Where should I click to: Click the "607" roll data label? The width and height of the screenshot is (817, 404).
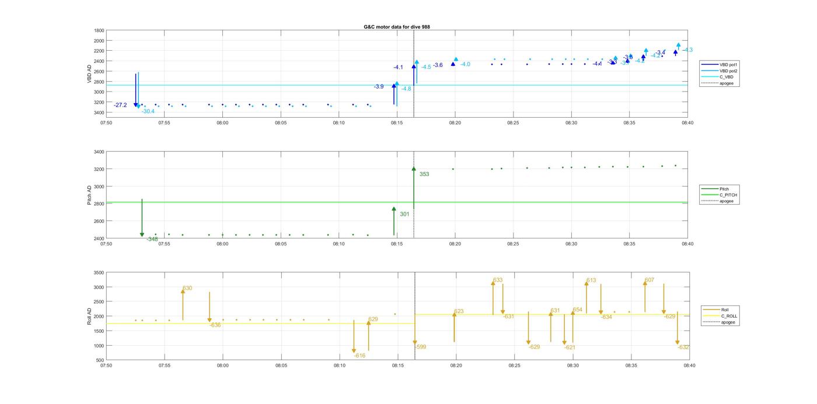click(x=650, y=280)
